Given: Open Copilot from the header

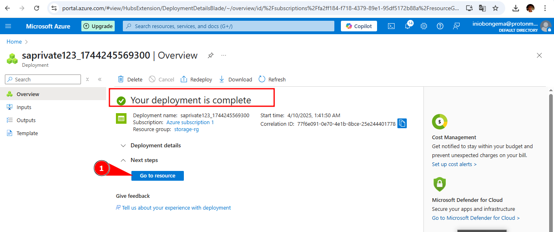Looking at the screenshot, I should click(x=359, y=26).
